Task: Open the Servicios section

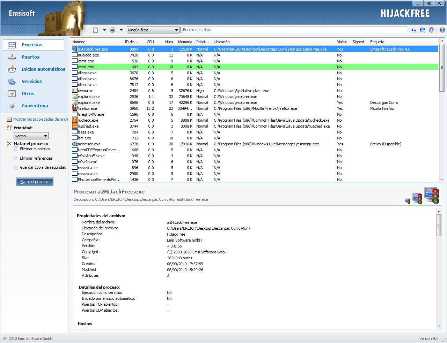Action: tap(32, 82)
